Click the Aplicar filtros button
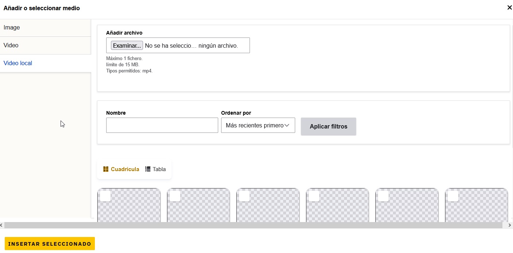 click(328, 127)
